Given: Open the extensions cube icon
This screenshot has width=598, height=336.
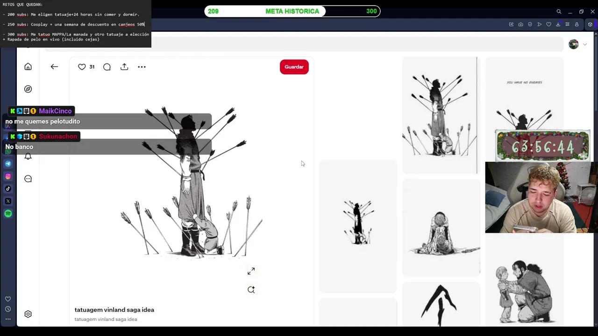Looking at the screenshot, I should click(591, 24).
